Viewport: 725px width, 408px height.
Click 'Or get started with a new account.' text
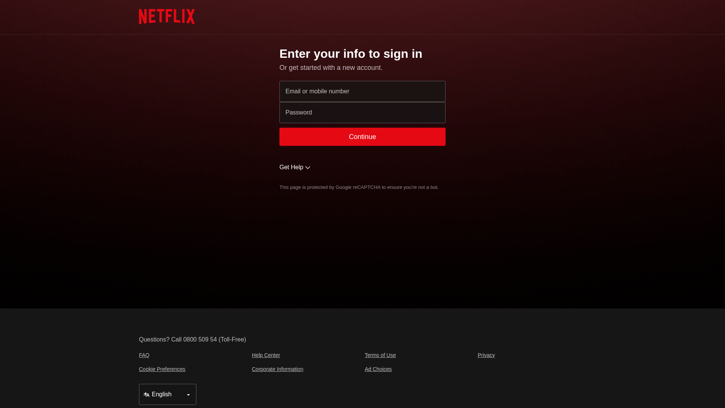[x=331, y=68]
